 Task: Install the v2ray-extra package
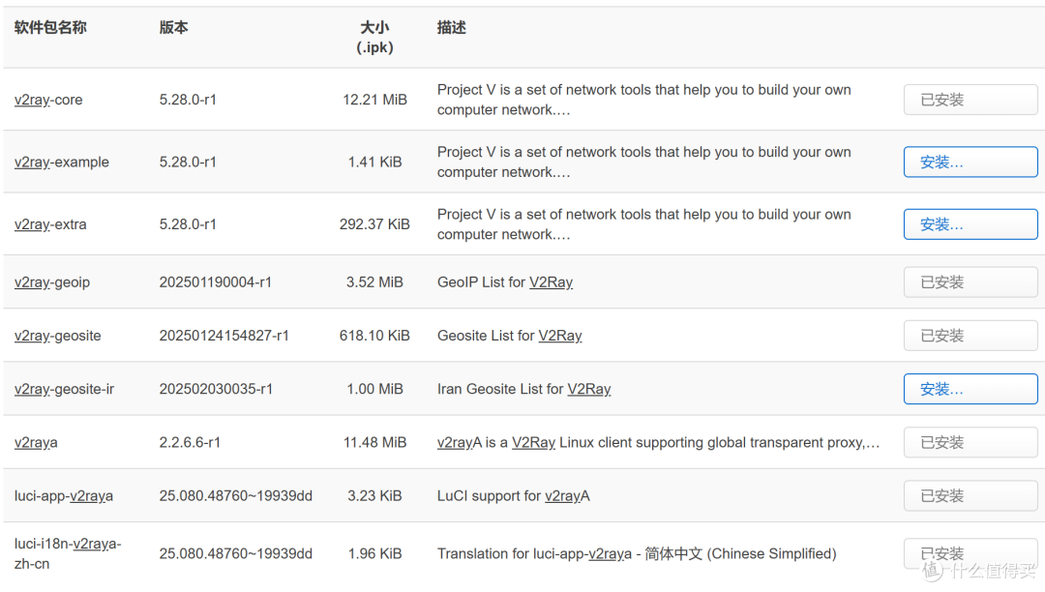click(x=970, y=223)
